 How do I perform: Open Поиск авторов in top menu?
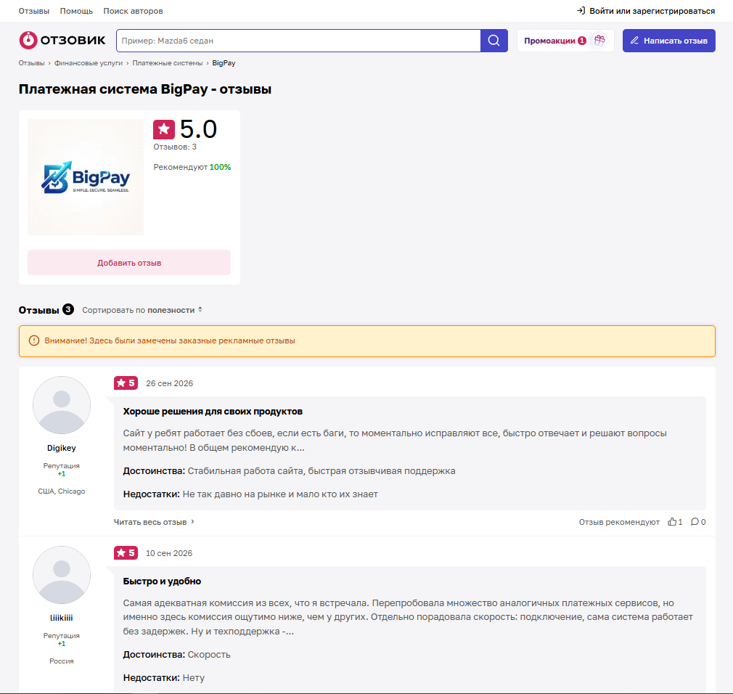coord(134,11)
